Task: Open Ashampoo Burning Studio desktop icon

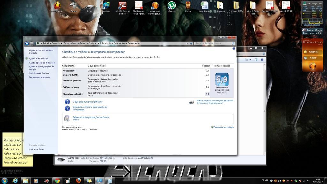Action: click(x=155, y=6)
